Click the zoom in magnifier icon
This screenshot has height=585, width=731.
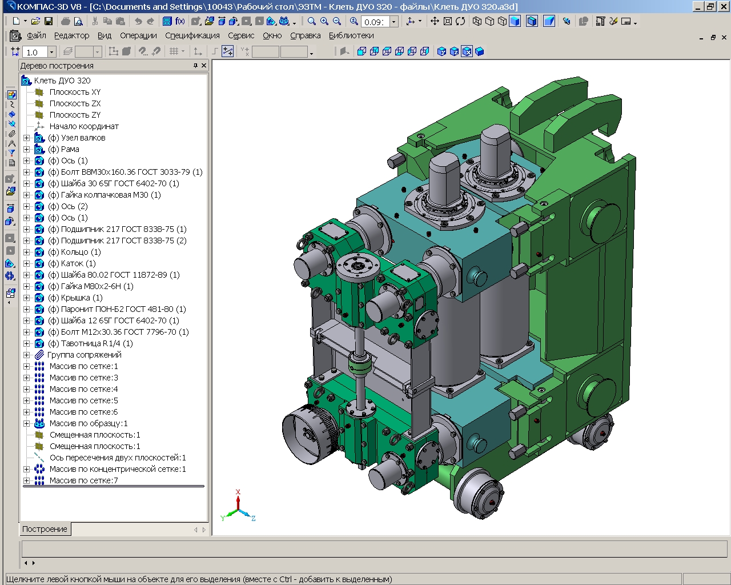point(324,21)
